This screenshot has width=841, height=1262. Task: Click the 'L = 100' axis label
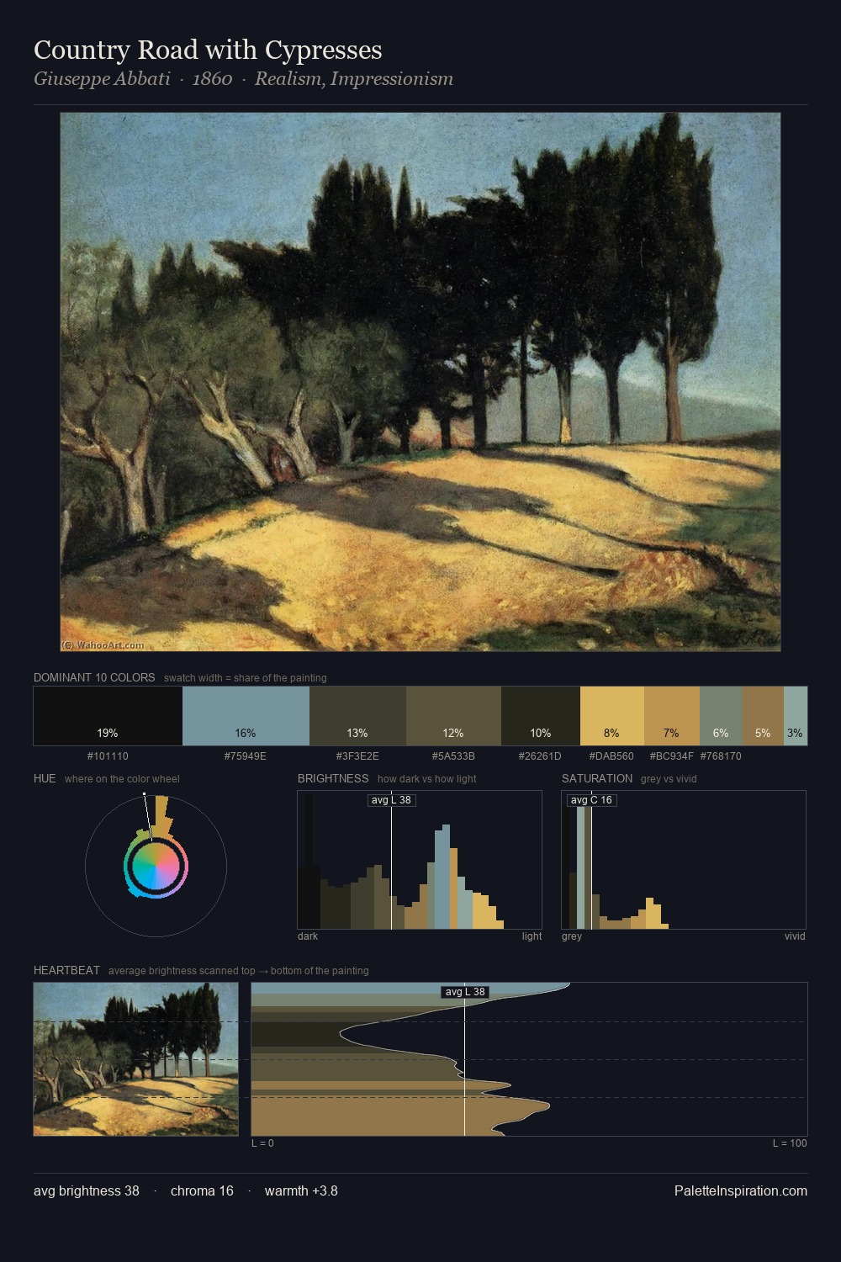(790, 1143)
